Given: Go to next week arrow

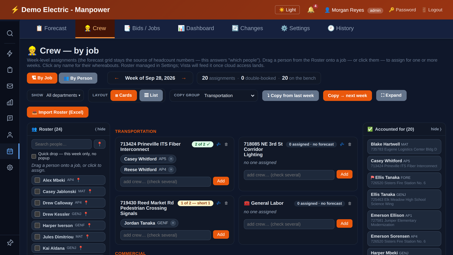Looking at the screenshot, I should point(184,78).
